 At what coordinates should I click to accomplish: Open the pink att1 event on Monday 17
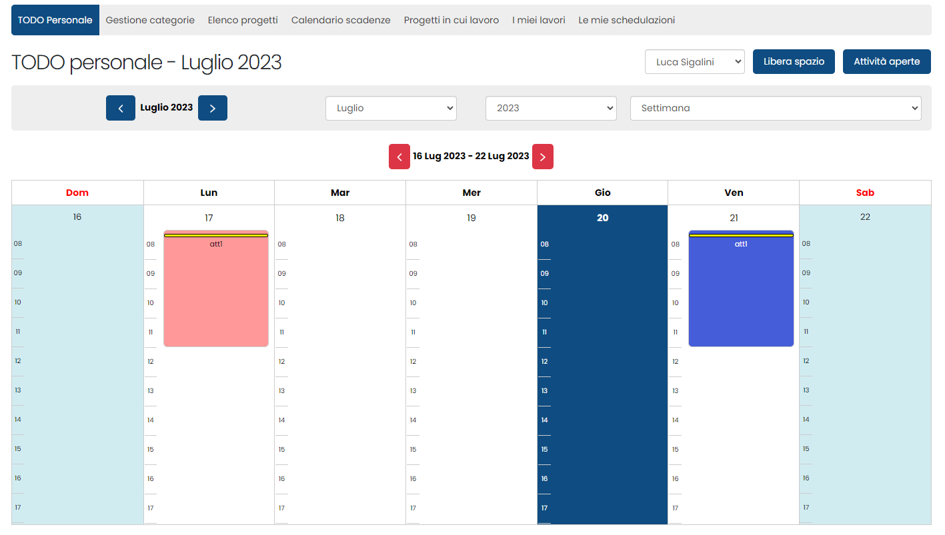216,293
